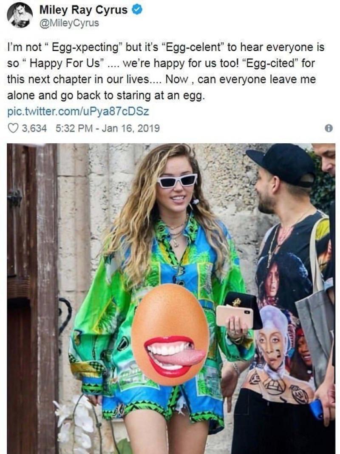
Task: Click the egg graphic in the photo
Action: 170,335
